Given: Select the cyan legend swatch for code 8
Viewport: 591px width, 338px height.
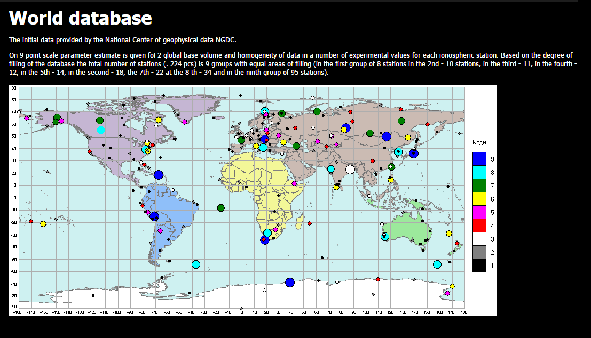Looking at the screenshot, I should 479,172.
